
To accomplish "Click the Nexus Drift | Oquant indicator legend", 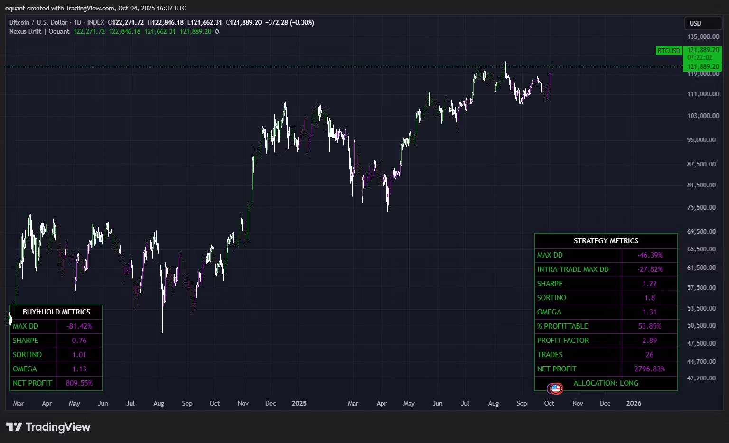I will [39, 32].
